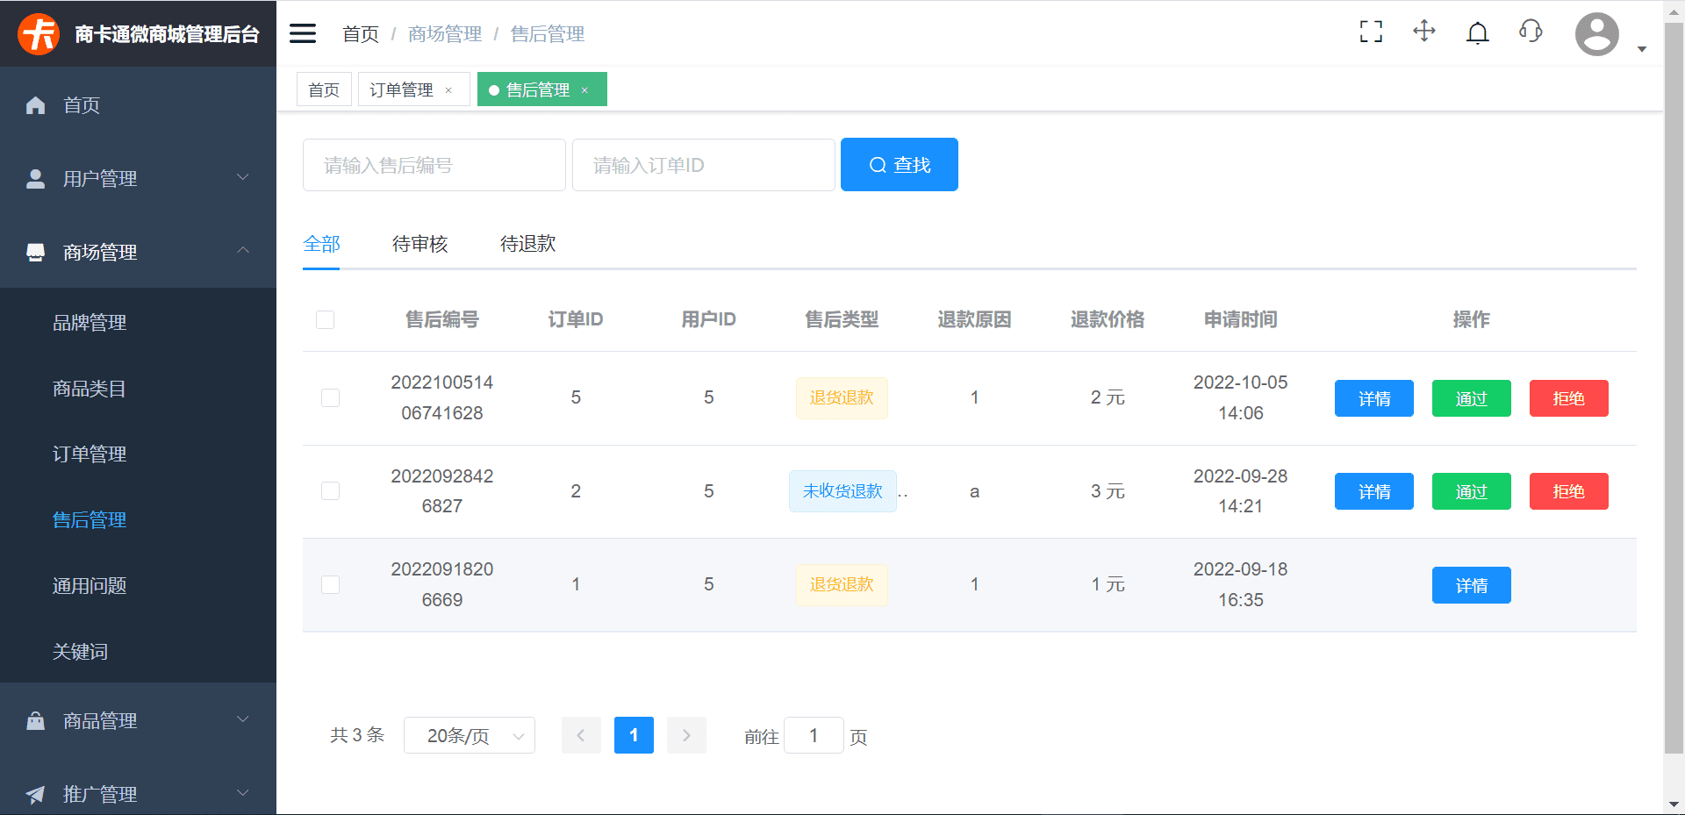Click the 推广管理 paper plane icon

tap(35, 794)
